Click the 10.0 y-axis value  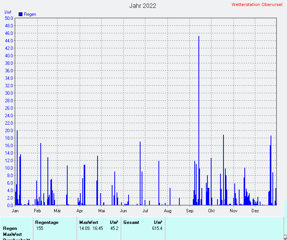click(x=9, y=168)
